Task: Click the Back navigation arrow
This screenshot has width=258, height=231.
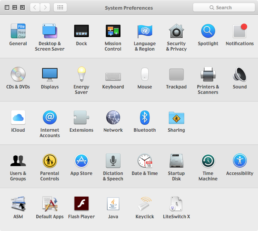Action: point(35,7)
